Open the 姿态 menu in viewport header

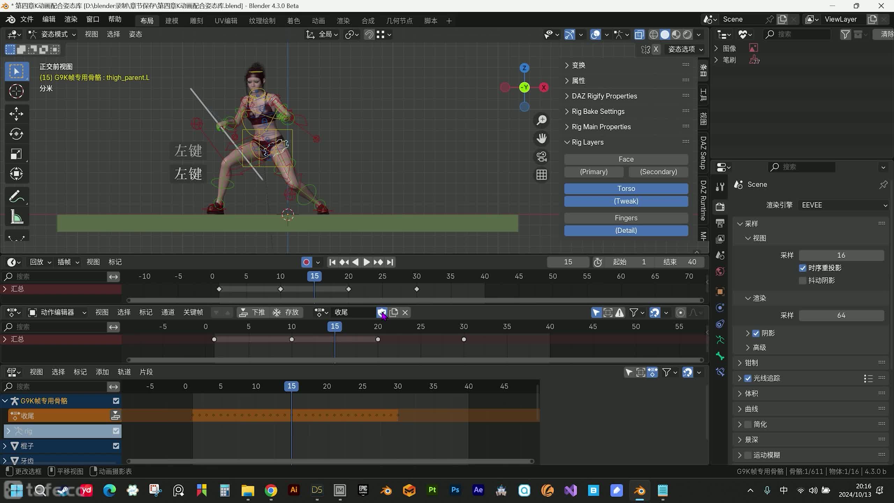pyautogui.click(x=135, y=34)
